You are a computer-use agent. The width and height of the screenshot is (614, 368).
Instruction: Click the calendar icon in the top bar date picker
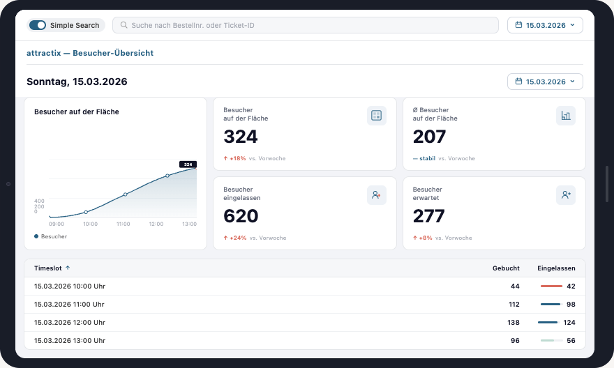coord(518,25)
